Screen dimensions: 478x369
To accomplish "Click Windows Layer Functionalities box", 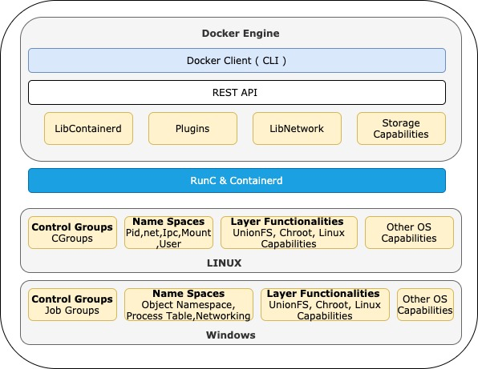I will point(325,304).
